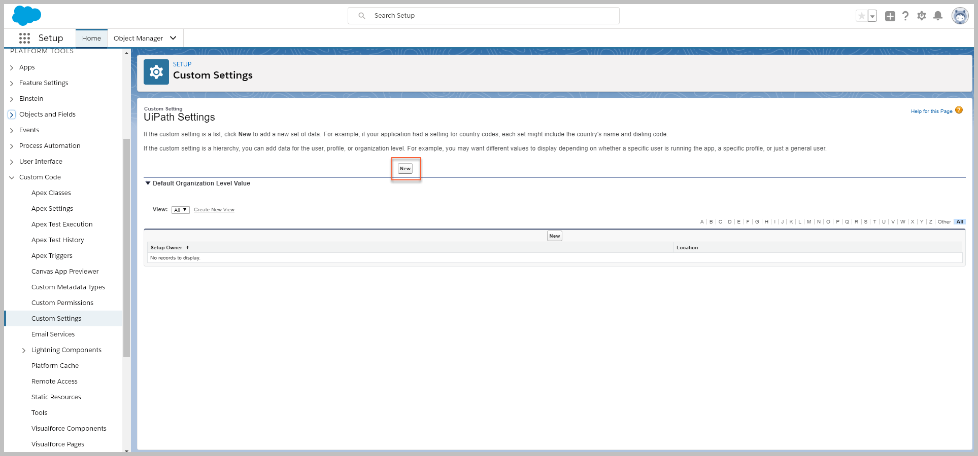Open the favorites list dropdown arrow

(872, 16)
